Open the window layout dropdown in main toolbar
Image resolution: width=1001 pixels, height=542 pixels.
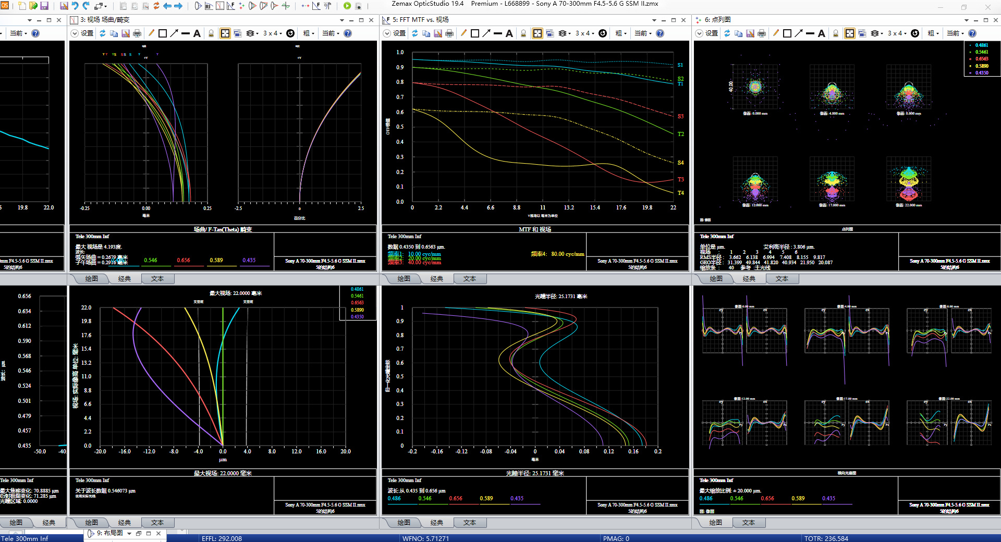100,6
